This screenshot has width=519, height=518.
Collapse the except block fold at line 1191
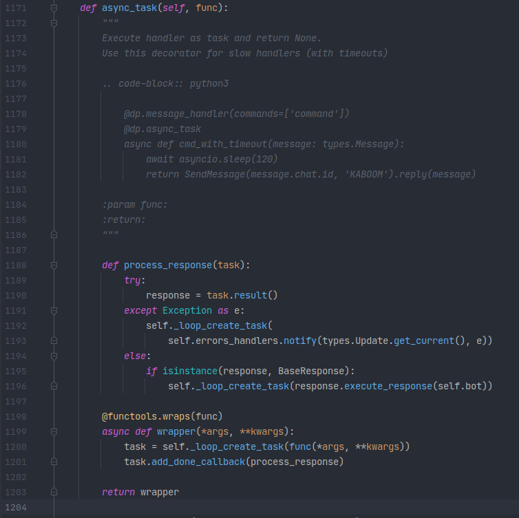coord(54,311)
